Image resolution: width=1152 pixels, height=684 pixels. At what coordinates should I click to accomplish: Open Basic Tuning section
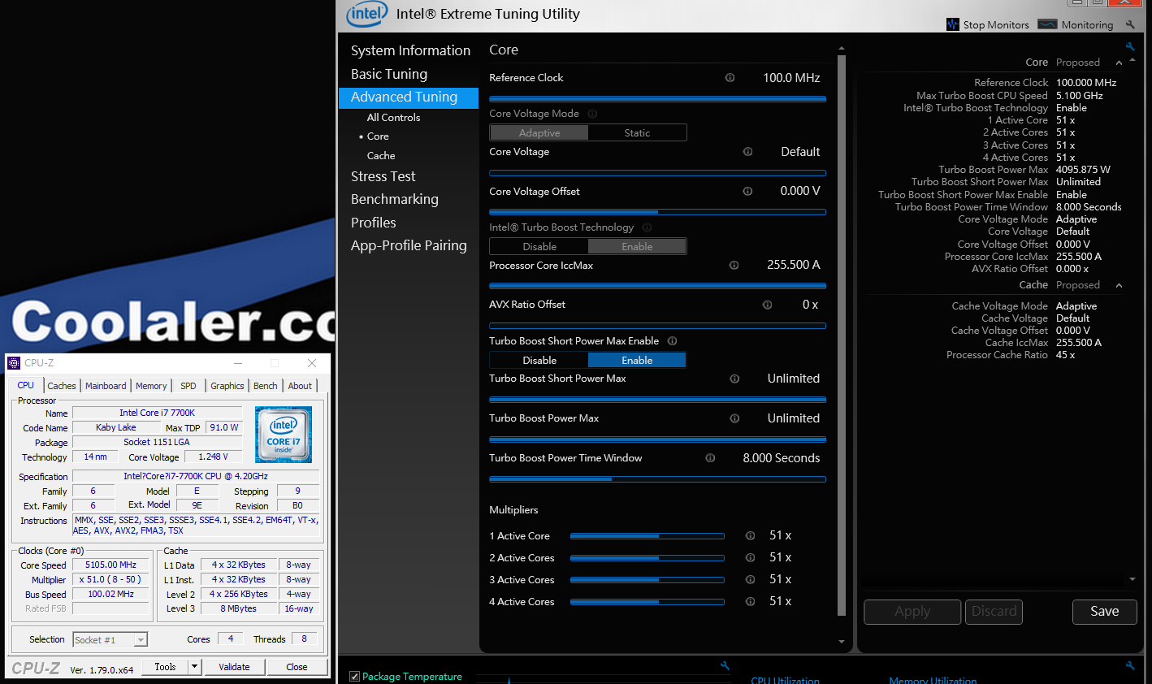[389, 74]
